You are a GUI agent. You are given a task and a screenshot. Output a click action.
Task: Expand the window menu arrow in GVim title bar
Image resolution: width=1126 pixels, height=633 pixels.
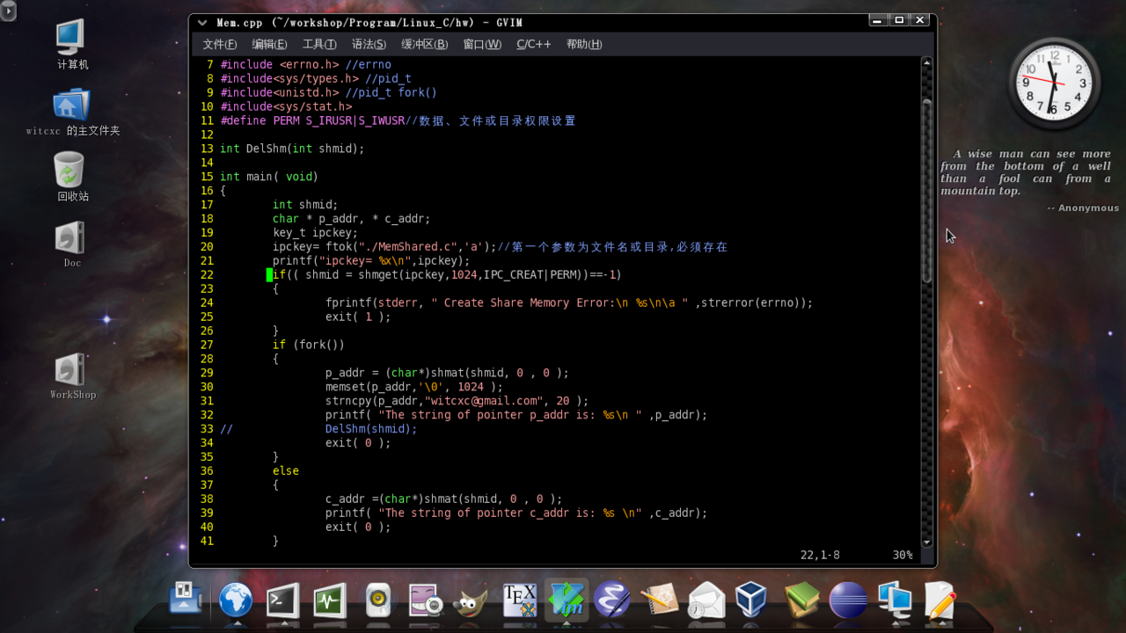pyautogui.click(x=202, y=22)
